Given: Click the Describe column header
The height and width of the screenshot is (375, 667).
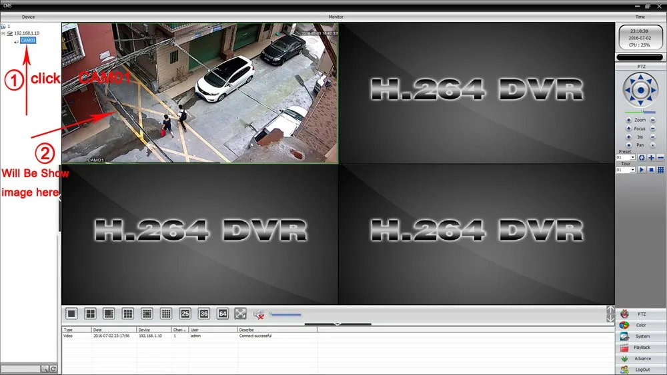Looking at the screenshot, I should [277, 330].
